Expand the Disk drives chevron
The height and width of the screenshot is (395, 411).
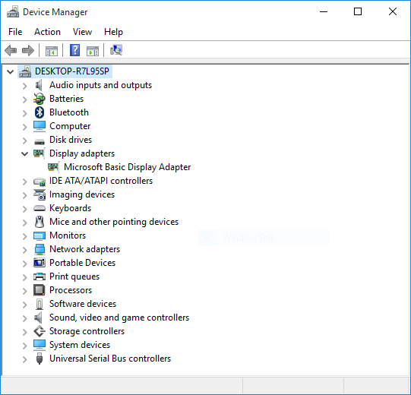coord(25,141)
